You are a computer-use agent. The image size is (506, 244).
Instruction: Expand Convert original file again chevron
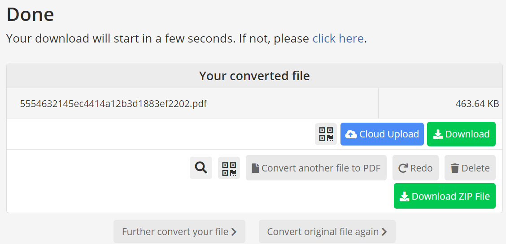384,232
